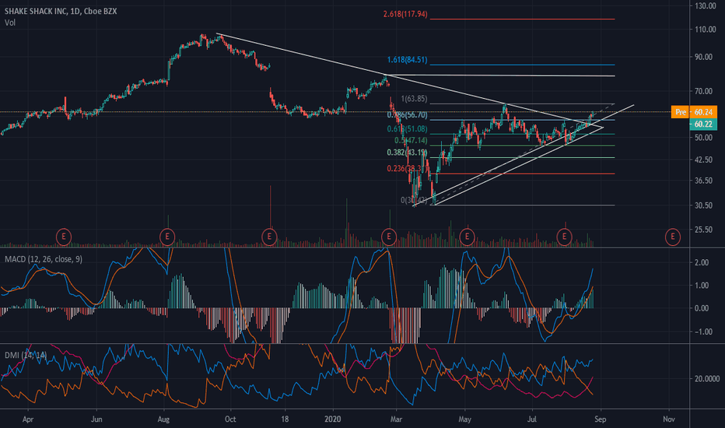This screenshot has height=428, width=725.
Task: Open the earnings E marker above May 2020
Action: point(467,237)
